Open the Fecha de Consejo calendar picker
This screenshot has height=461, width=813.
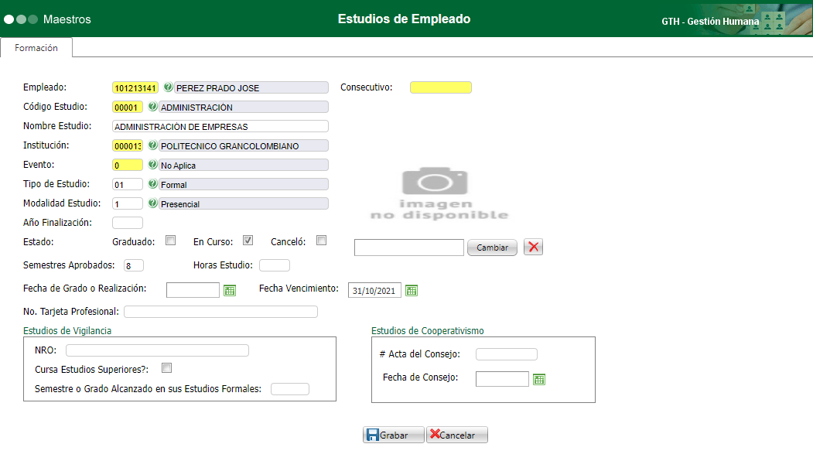539,379
